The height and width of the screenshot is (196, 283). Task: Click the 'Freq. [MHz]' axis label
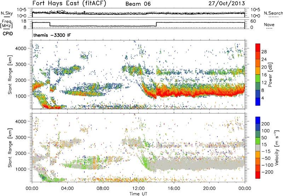pyautogui.click(x=6, y=24)
